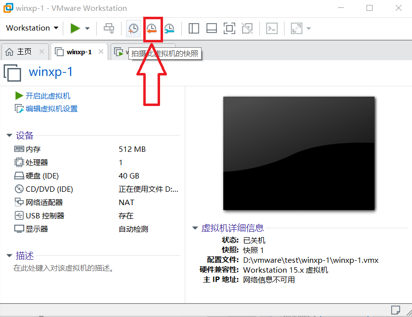Switch to the third VM tab
Screen dimensions: 412x317
pos(121,52)
